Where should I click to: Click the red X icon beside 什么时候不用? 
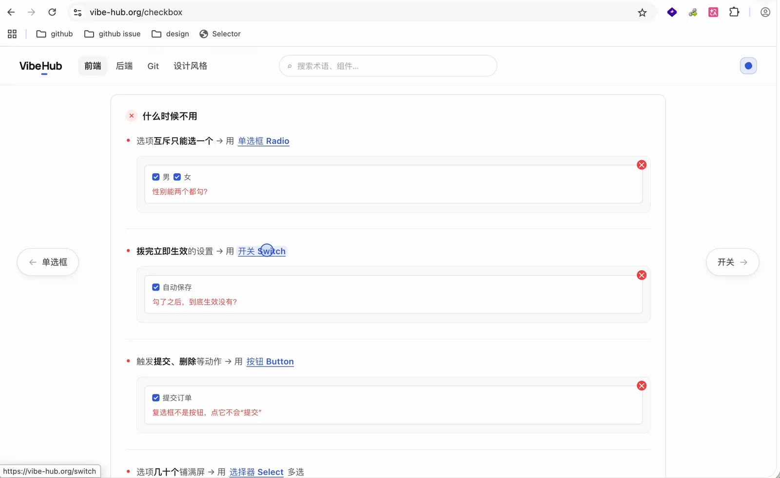coord(132,116)
